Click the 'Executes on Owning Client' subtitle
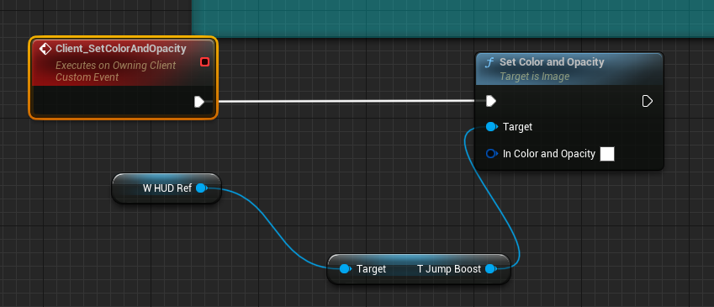Image resolution: width=714 pixels, height=307 pixels. (x=116, y=66)
